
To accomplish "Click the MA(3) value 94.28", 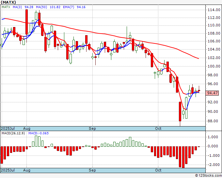I will (x=29, y=7).
